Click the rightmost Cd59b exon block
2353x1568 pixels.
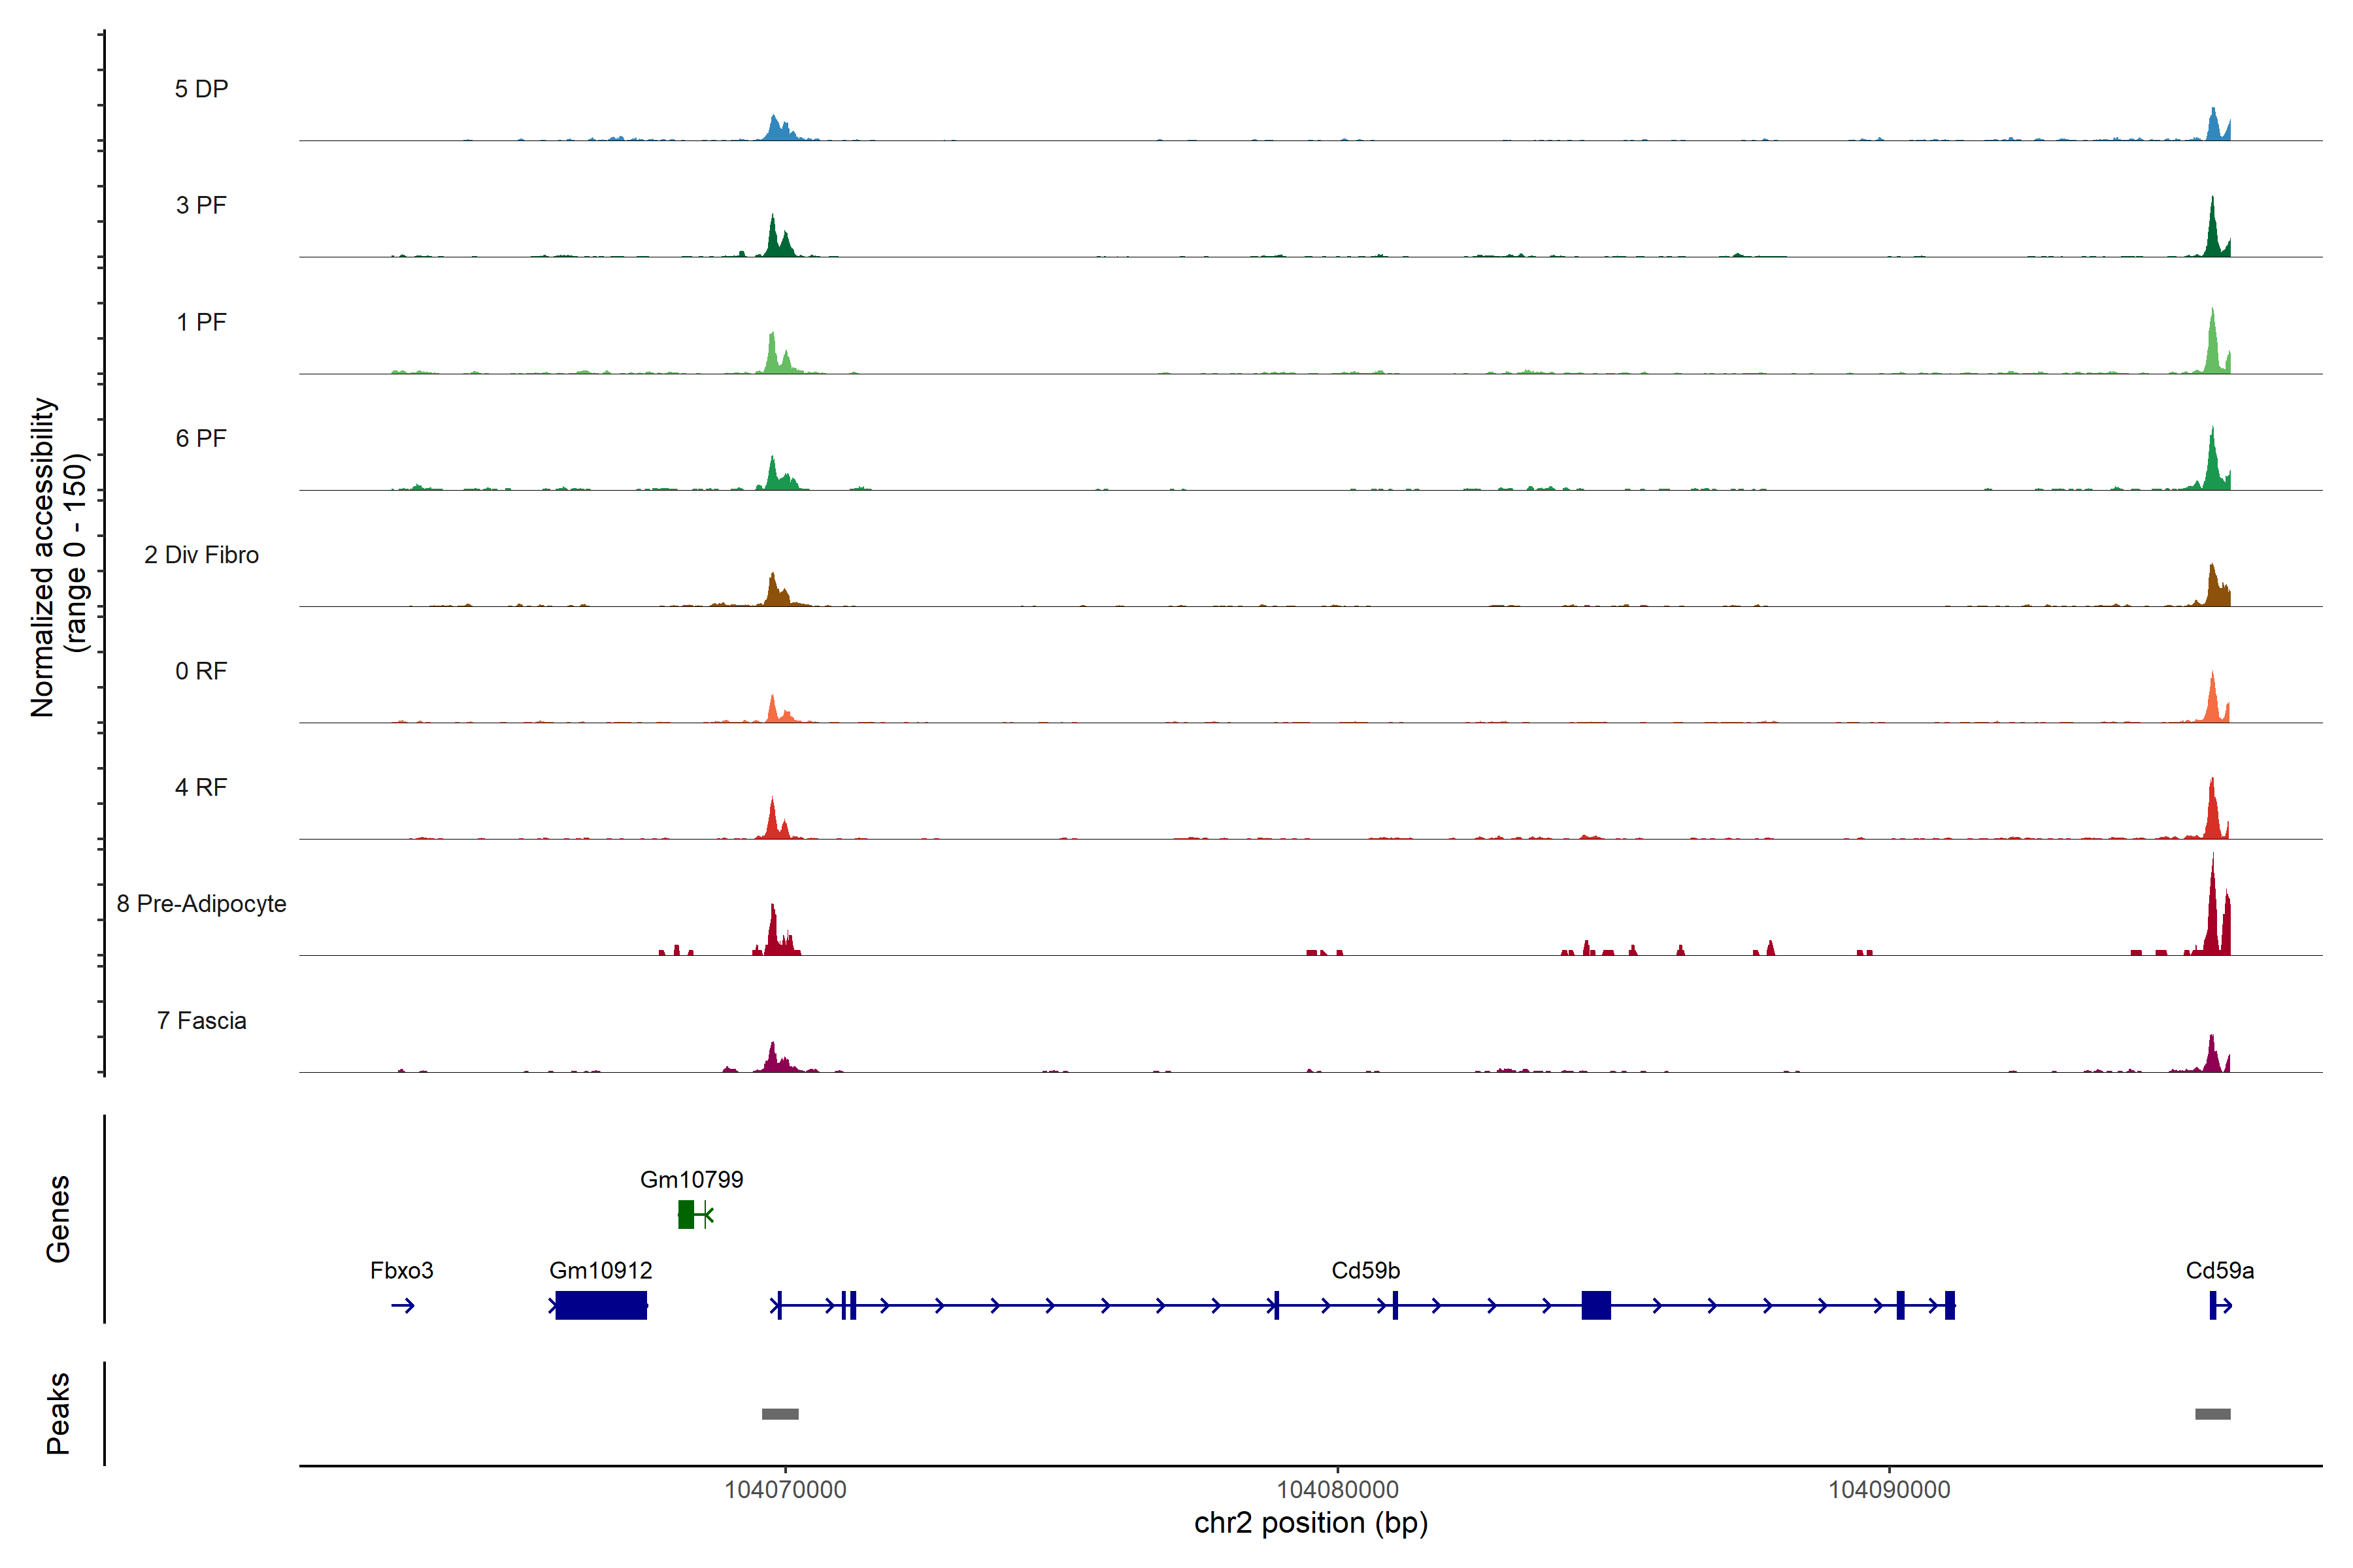(x=1950, y=1305)
